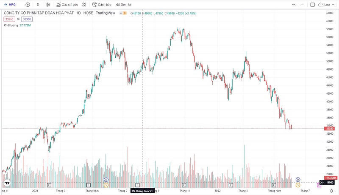Open the candlestick chart style selector
The height and width of the screenshot is (195, 339).
pyautogui.click(x=48, y=5)
